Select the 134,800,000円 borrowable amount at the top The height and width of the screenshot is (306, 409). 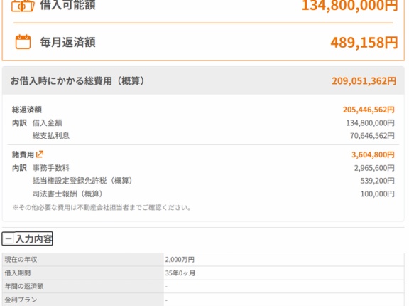click(349, 5)
